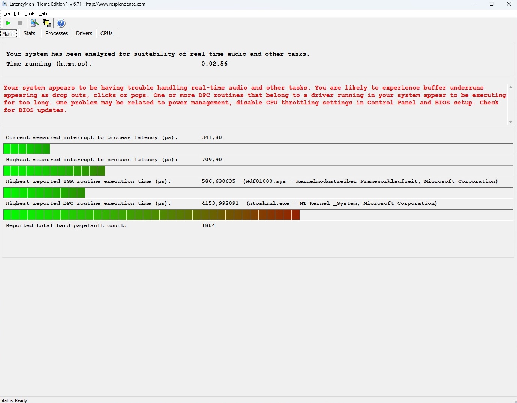Viewport: 517px width, 403px height.
Task: Maximize the LatencyMon window
Action: point(492,4)
